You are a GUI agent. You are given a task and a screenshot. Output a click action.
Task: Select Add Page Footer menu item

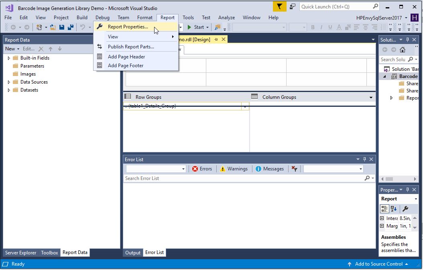click(x=136, y=66)
